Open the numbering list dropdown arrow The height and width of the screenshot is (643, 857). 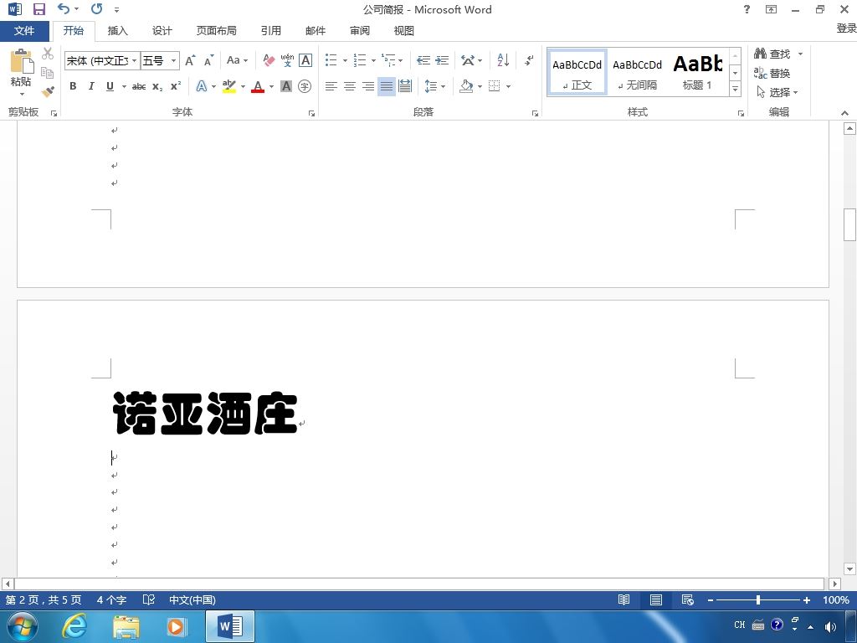[373, 60]
